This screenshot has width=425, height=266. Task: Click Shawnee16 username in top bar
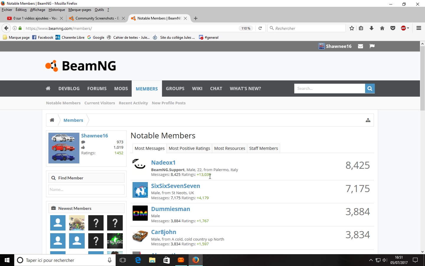(x=339, y=46)
